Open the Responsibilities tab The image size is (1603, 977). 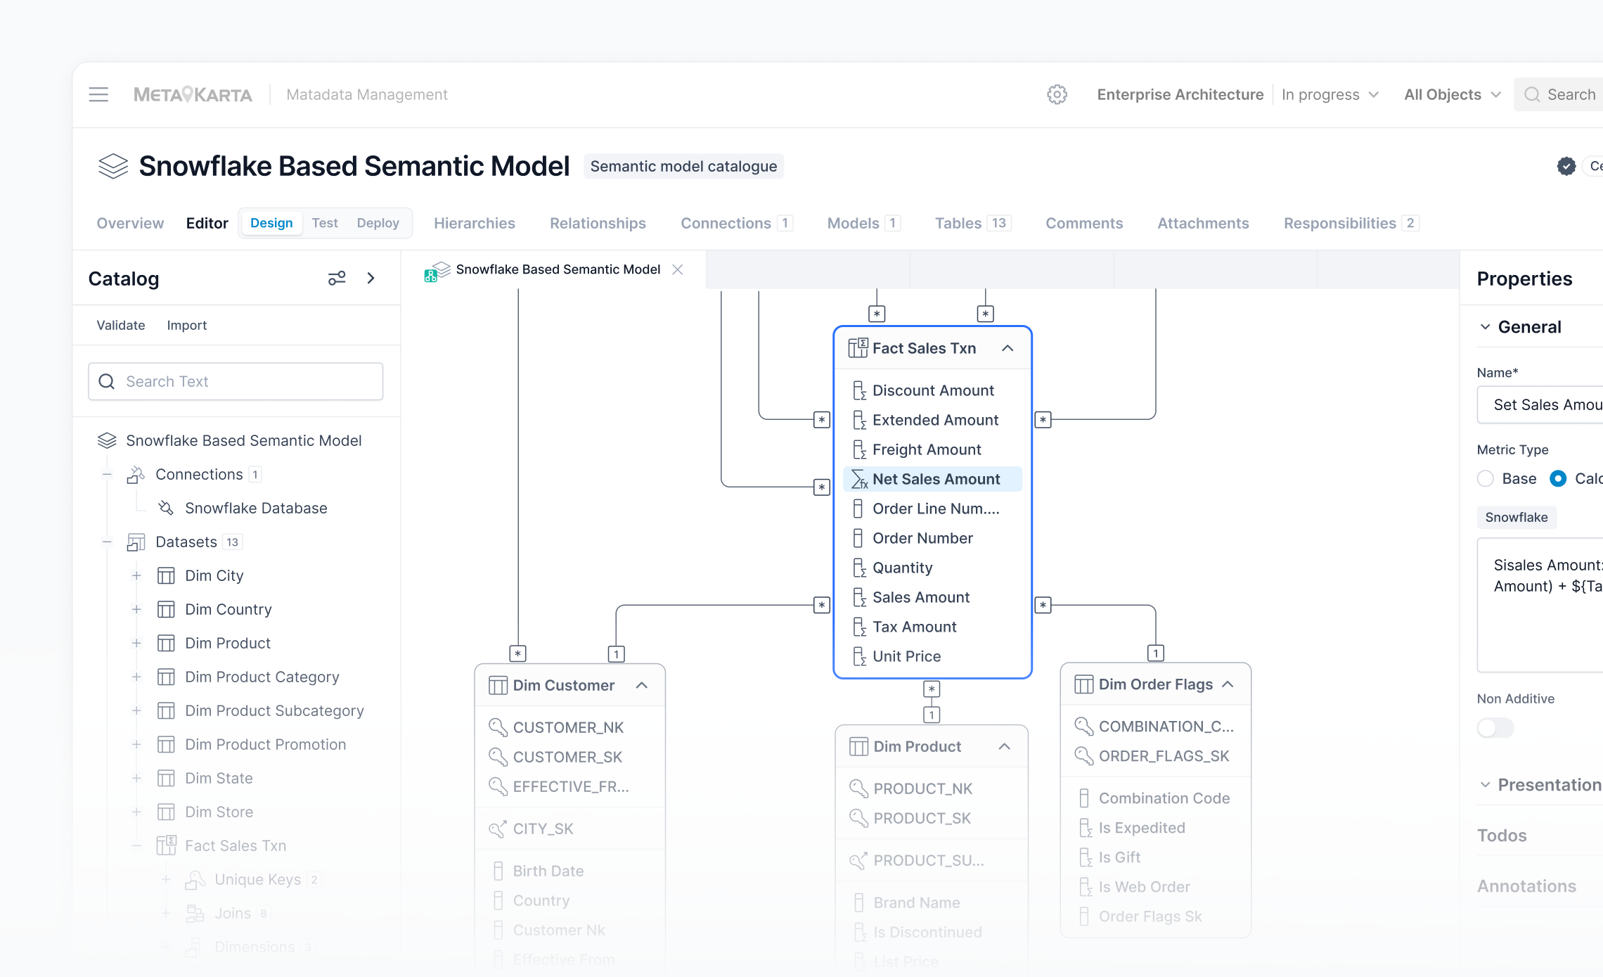pyautogui.click(x=1351, y=223)
